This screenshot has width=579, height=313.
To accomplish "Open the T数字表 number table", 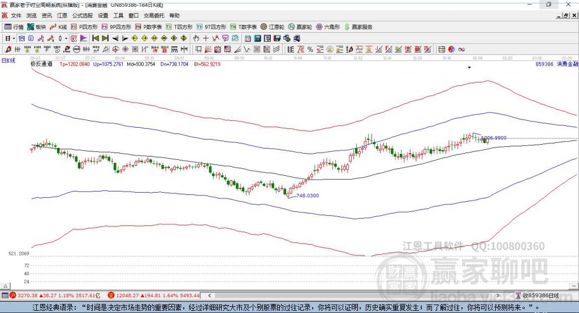I will 243,27.
